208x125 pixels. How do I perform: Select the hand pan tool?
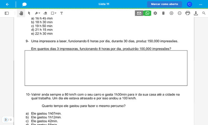click(x=21, y=13)
